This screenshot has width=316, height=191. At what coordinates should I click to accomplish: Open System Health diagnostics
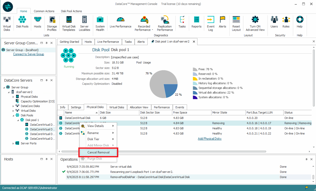(100, 23)
